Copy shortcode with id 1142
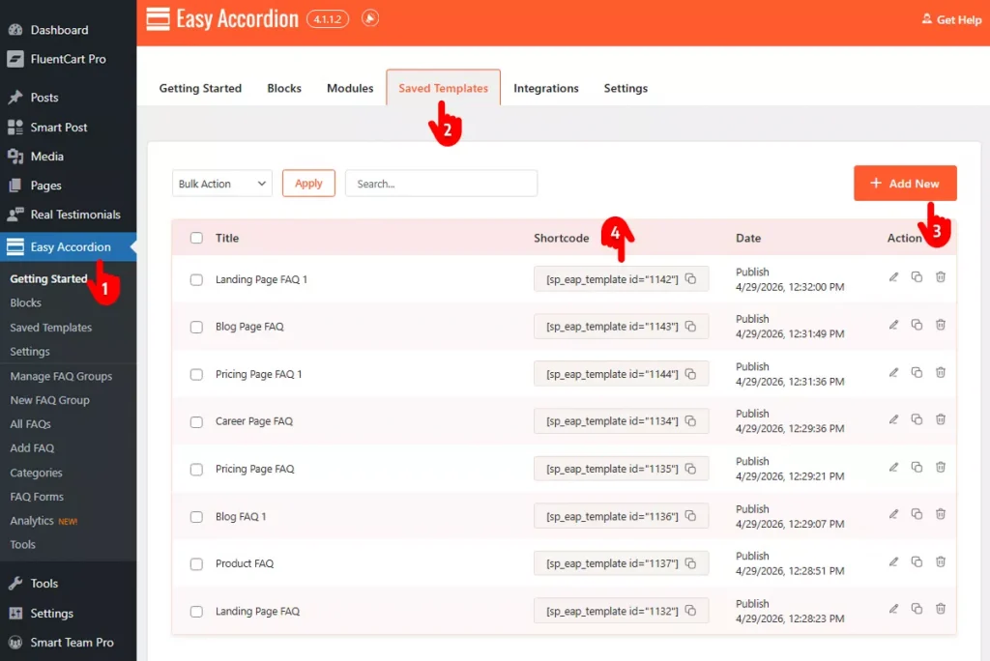 690,279
